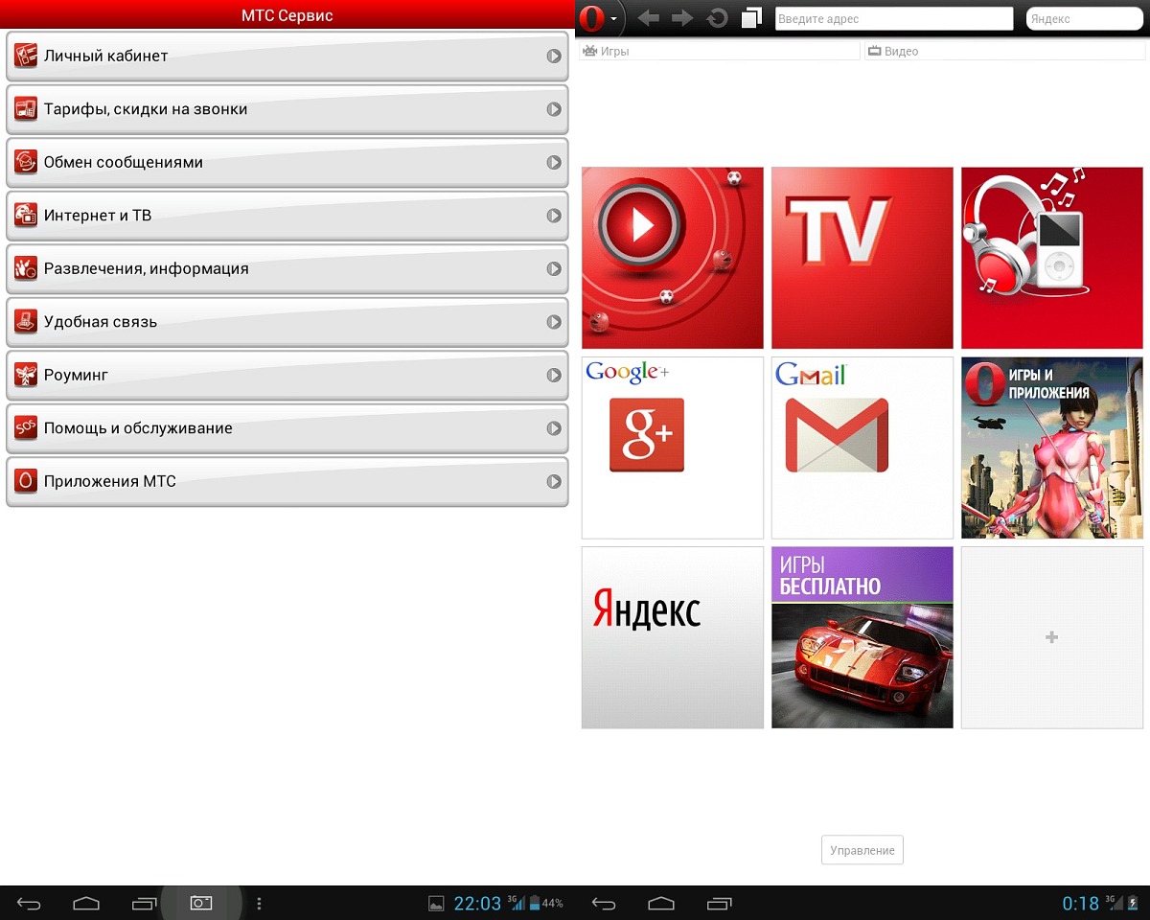
Task: Click the Роуминг label text
Action: 76,376
